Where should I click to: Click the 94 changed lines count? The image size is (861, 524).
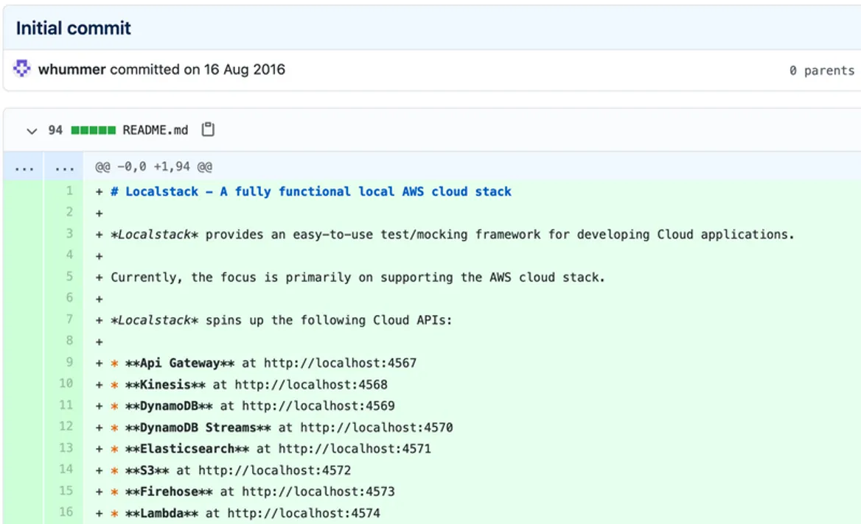55,130
